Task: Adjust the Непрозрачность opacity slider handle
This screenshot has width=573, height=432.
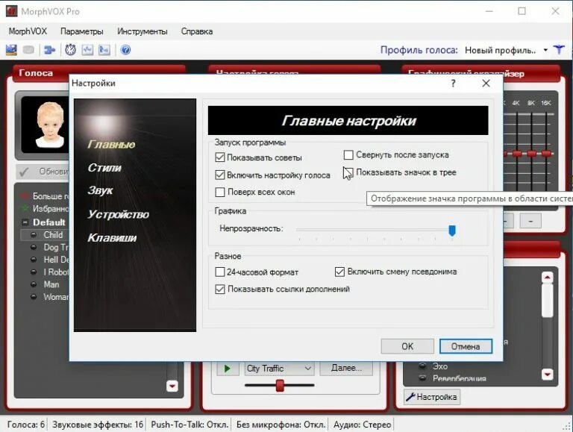Action: [452, 231]
